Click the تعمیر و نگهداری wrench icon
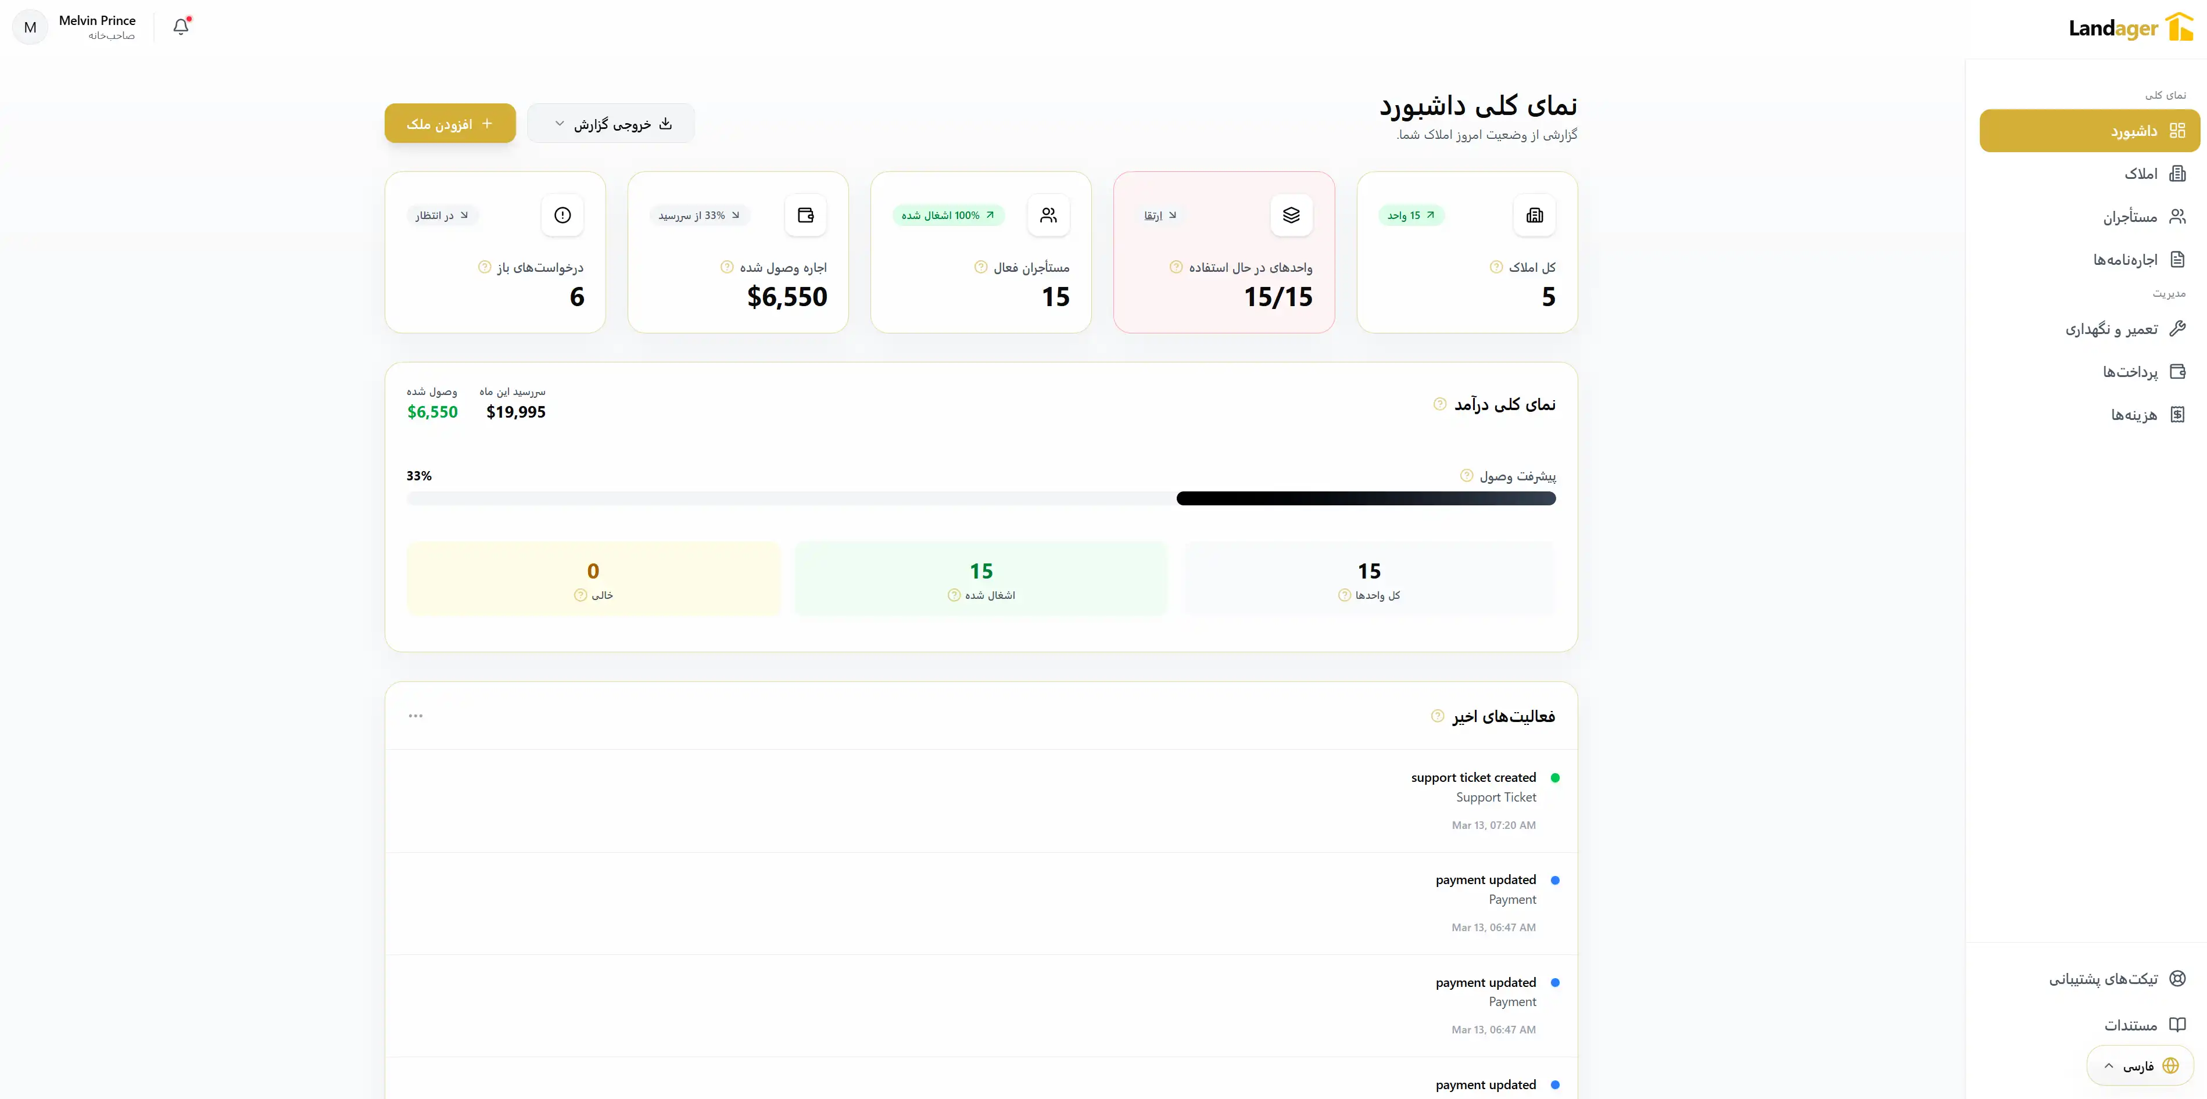This screenshot has width=2207, height=1099. click(2179, 328)
